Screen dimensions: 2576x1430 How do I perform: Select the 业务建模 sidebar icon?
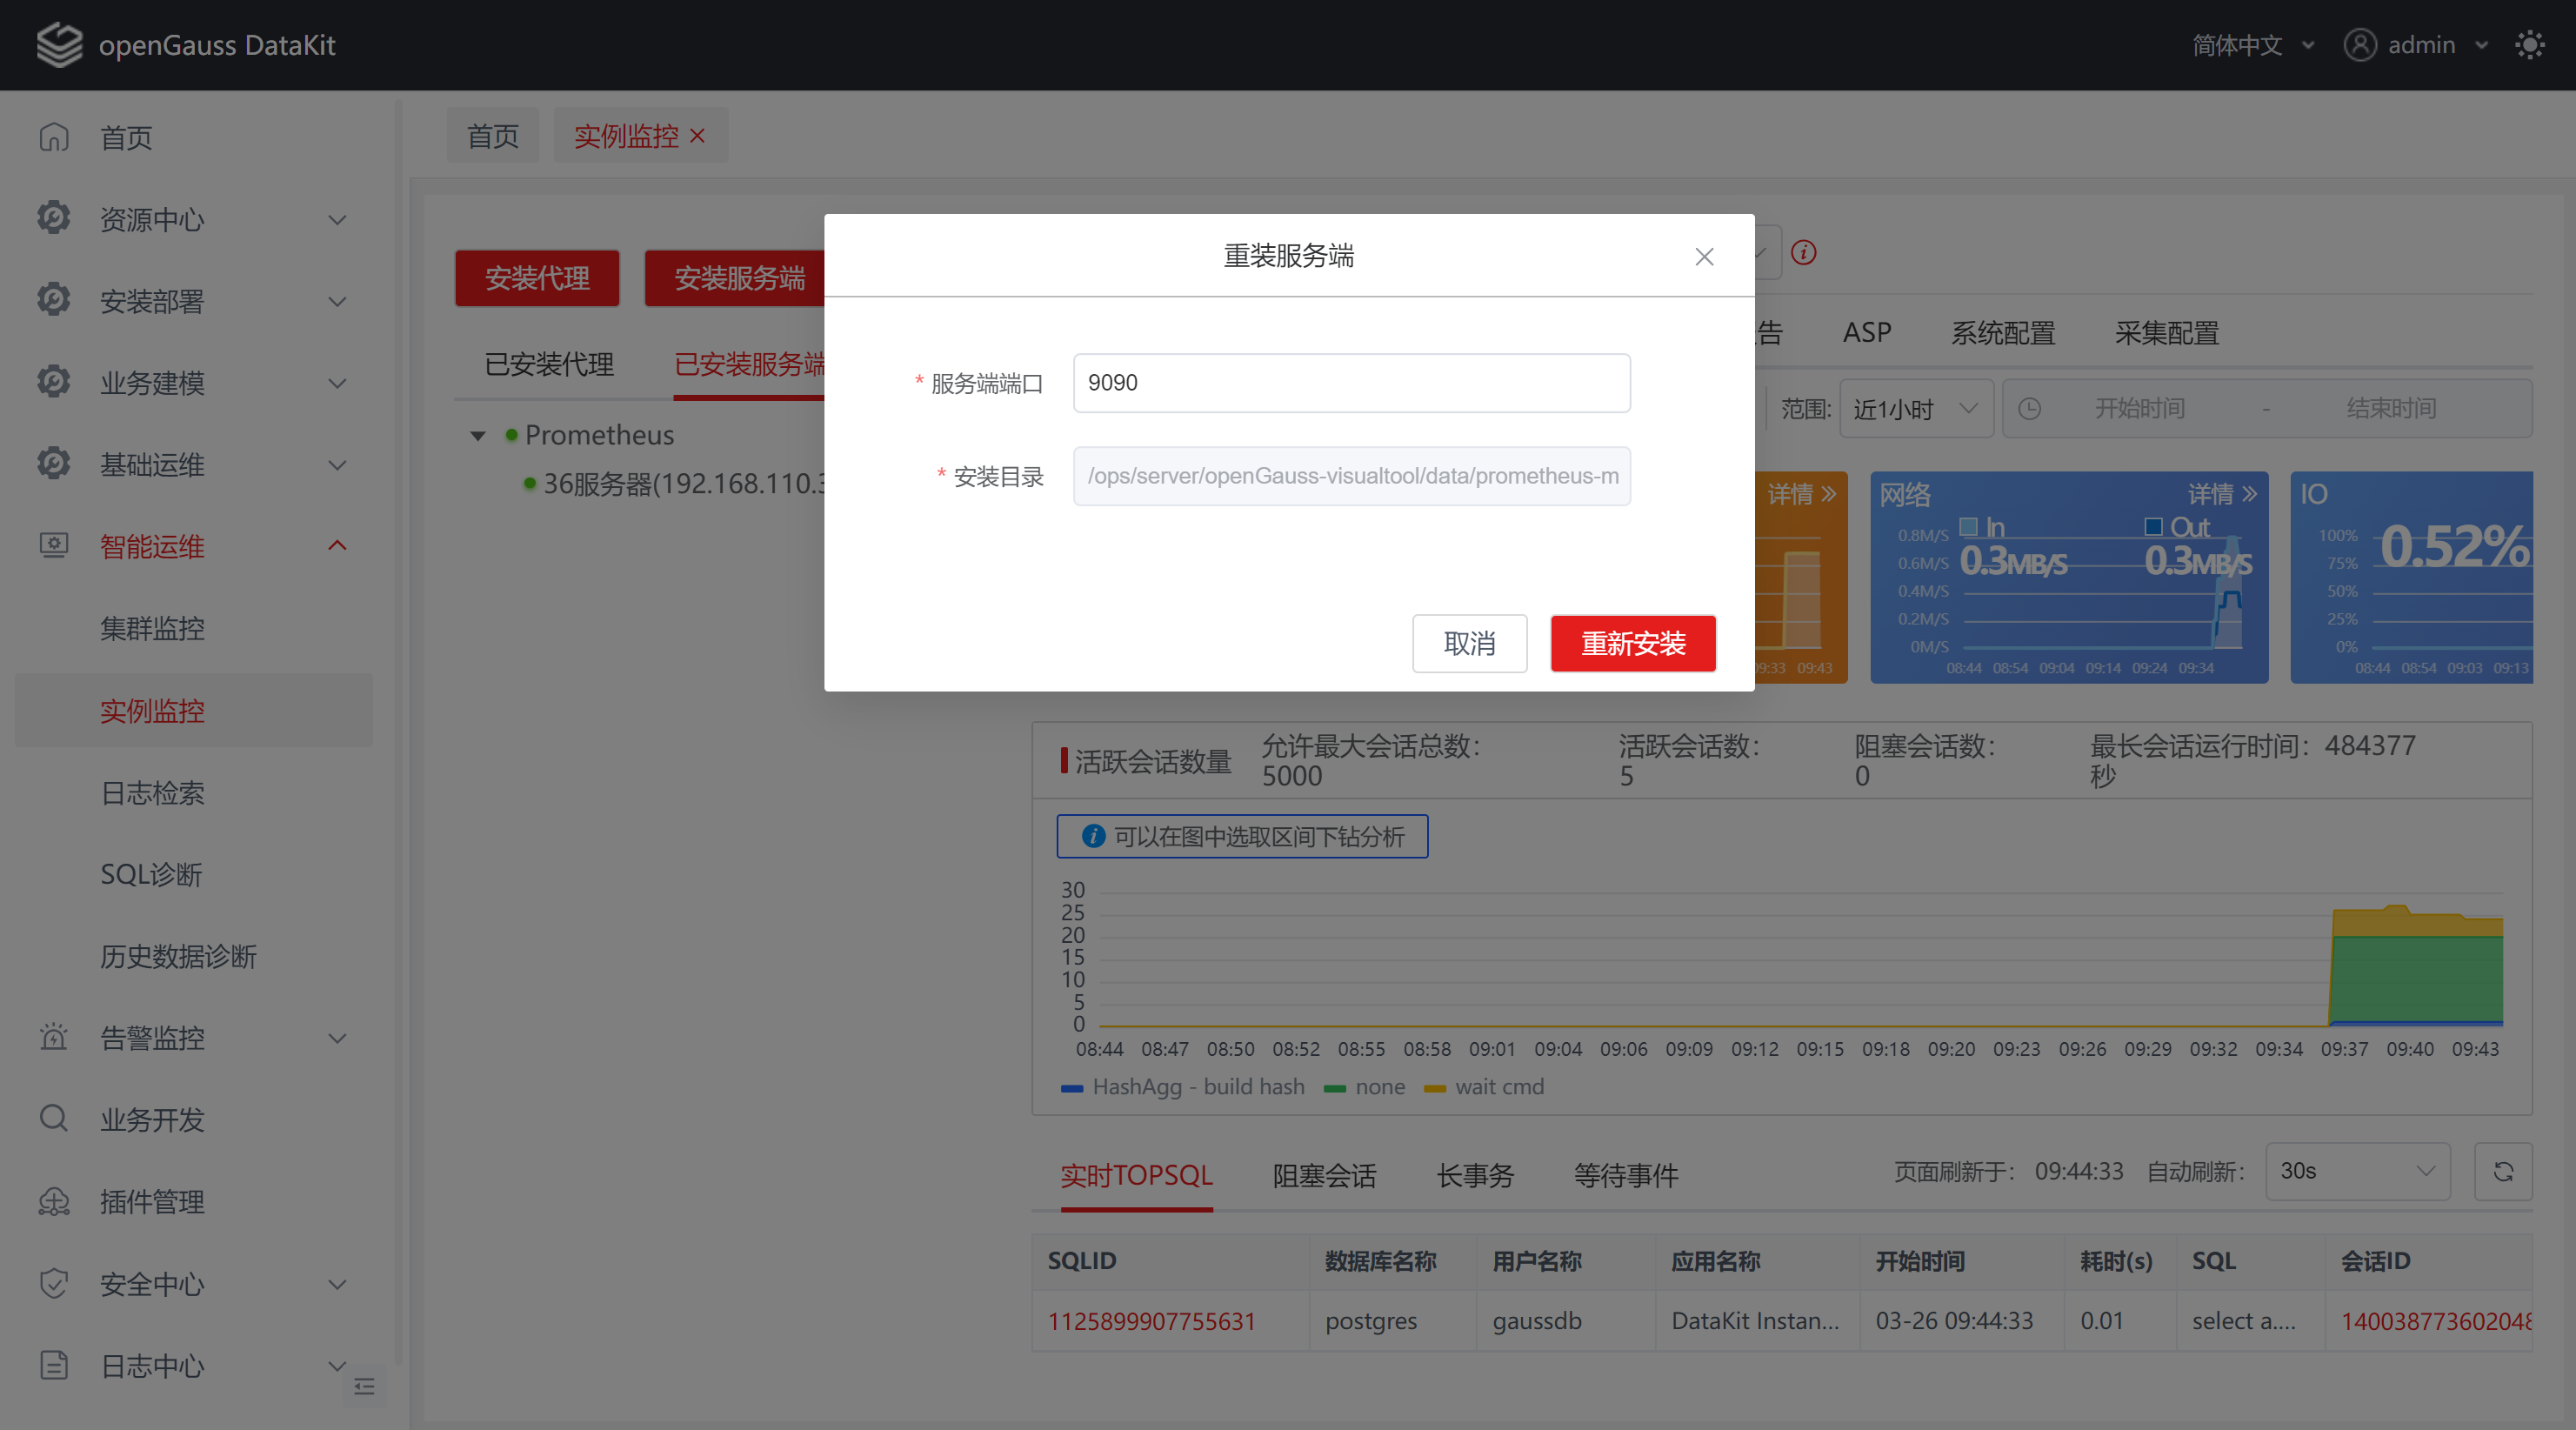pos(53,381)
